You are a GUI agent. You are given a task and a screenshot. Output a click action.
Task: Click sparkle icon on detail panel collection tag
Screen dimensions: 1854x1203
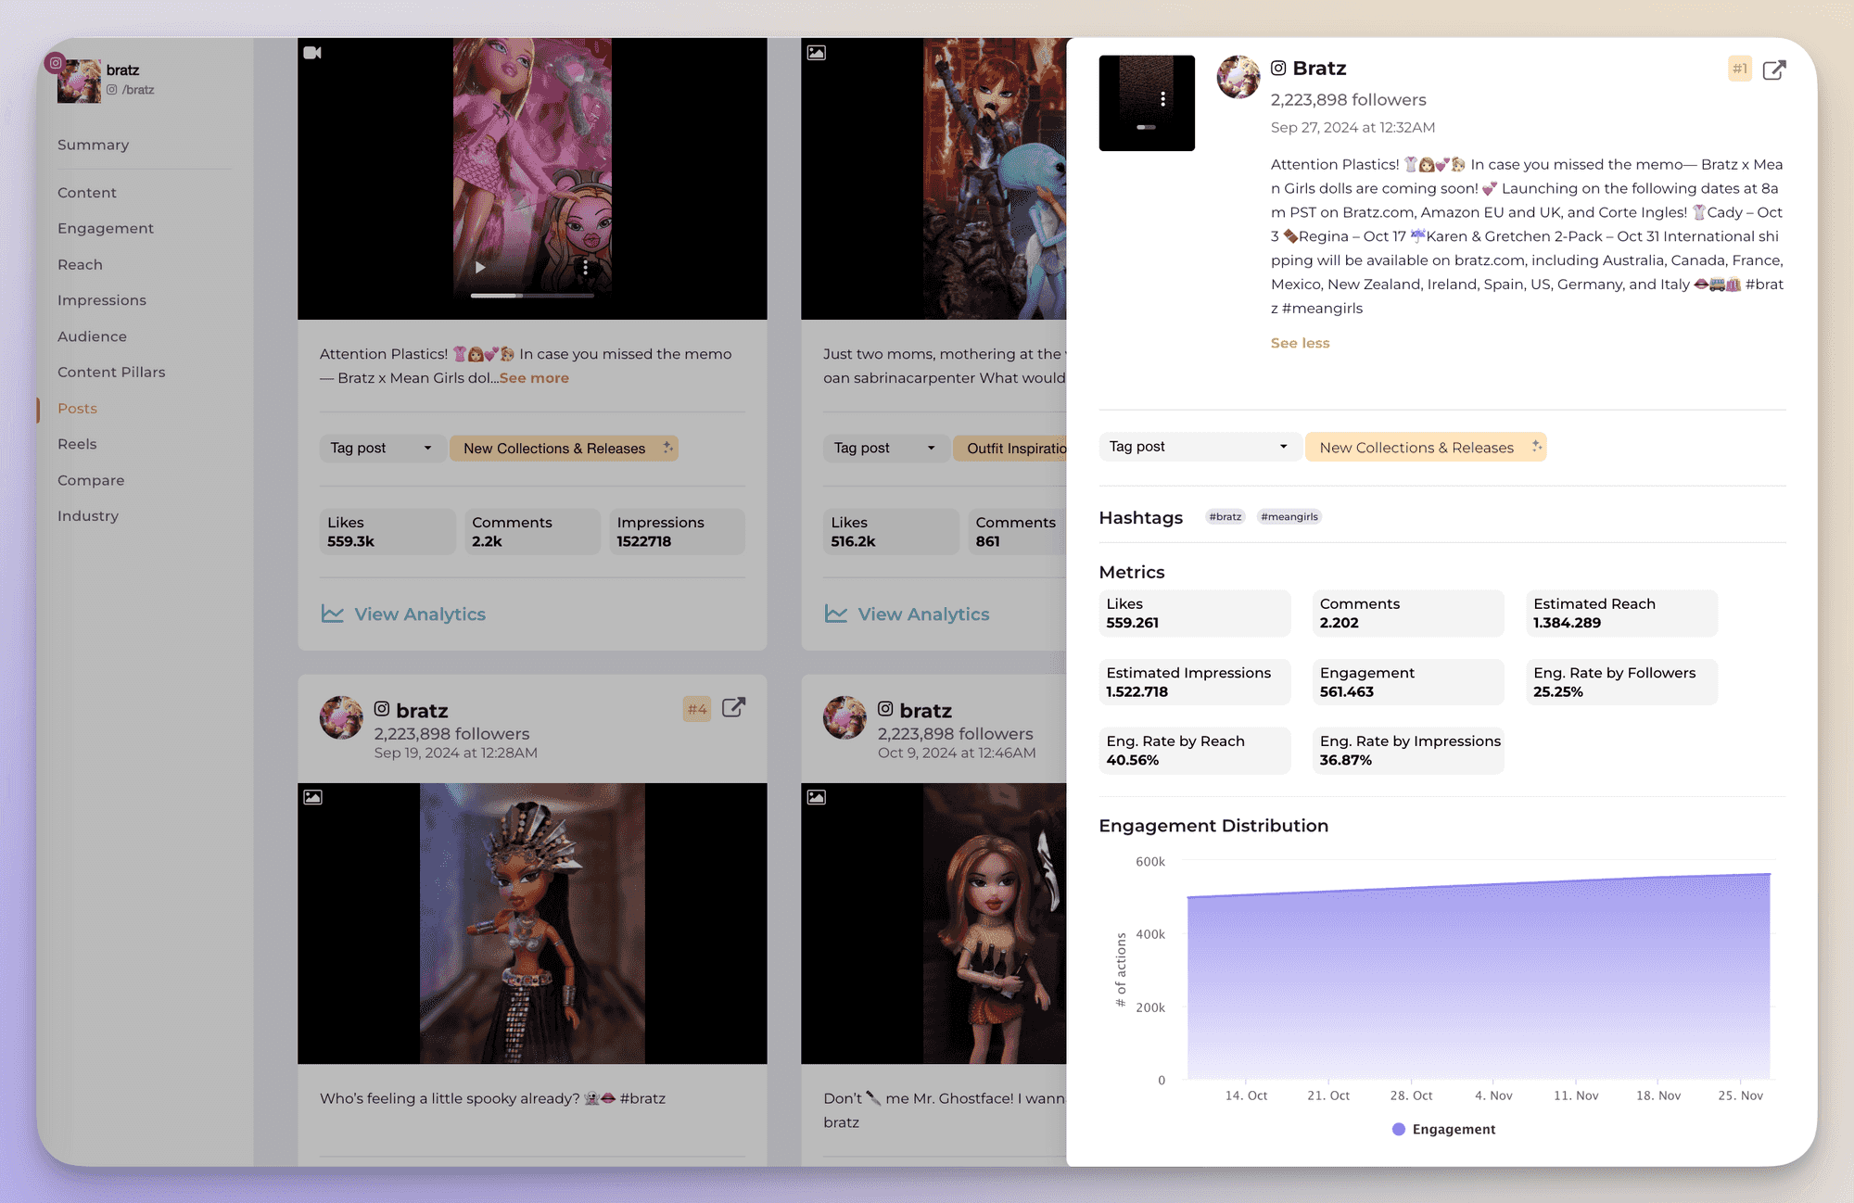1536,446
